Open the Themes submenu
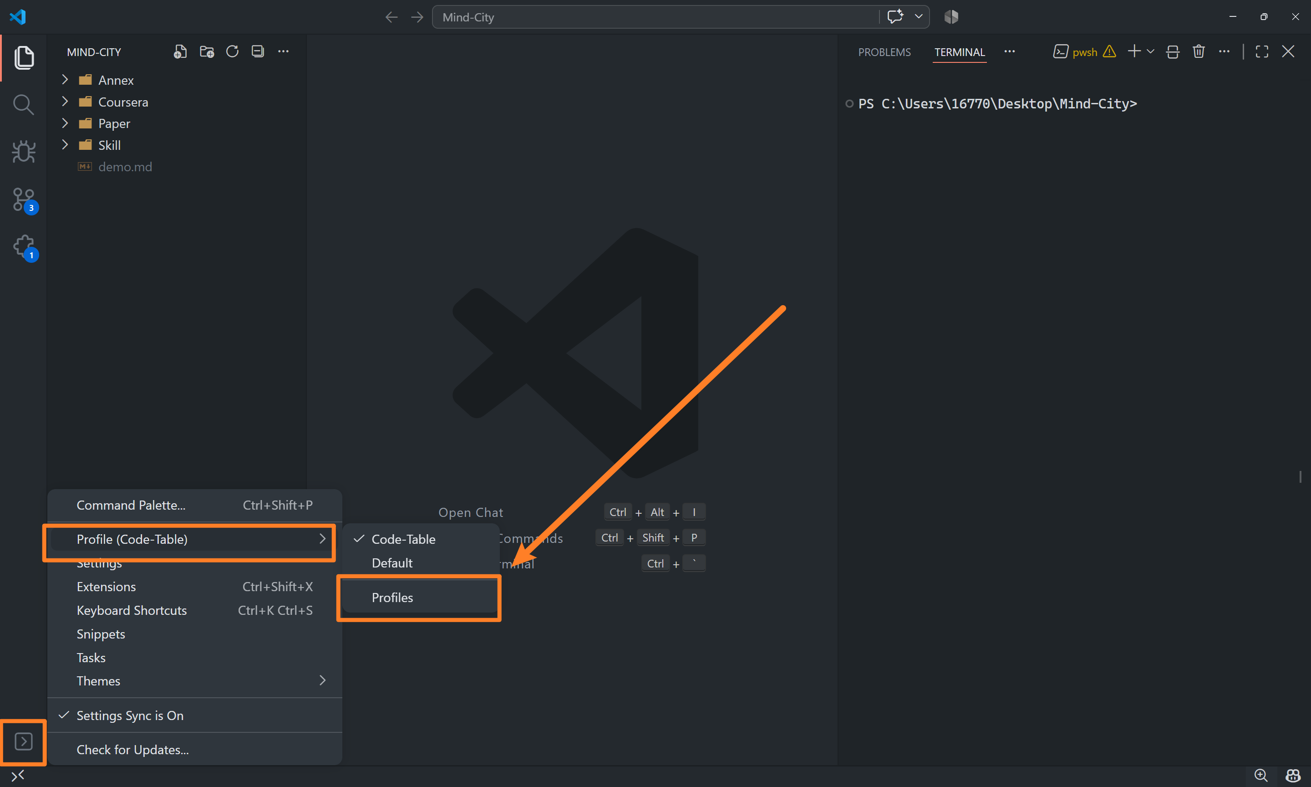 tap(194, 681)
